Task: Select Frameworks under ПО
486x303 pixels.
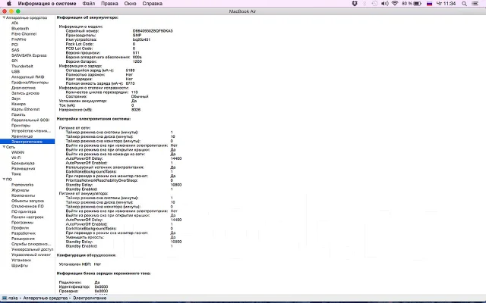Action: tap(22, 185)
